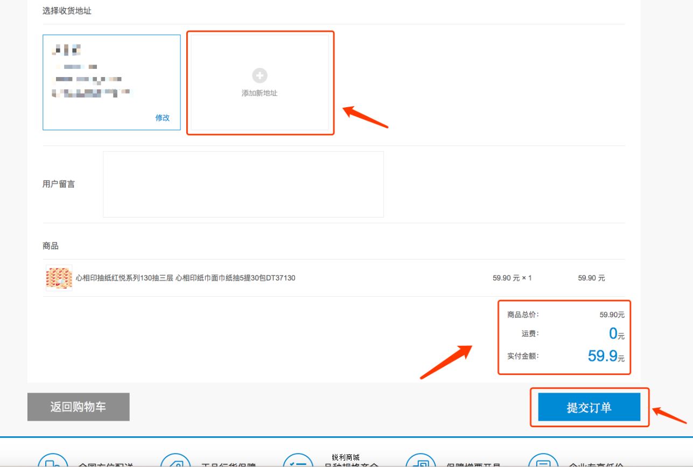
Task: Click the 企业专享低价 footer icon
Action: point(543,462)
